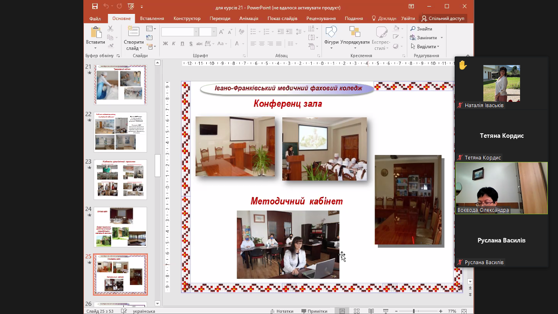Expand the Створити слайд dropdown
This screenshot has width=558, height=314.
(134, 48)
